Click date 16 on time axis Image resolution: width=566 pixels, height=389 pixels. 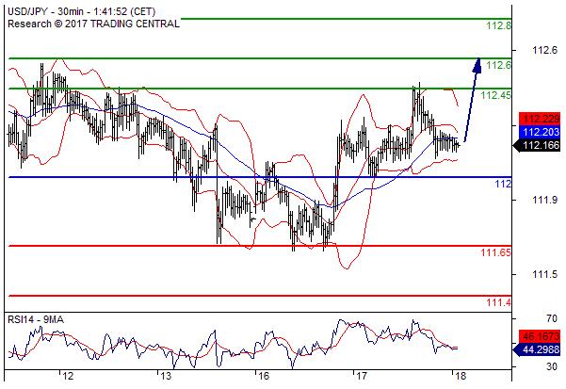point(264,377)
